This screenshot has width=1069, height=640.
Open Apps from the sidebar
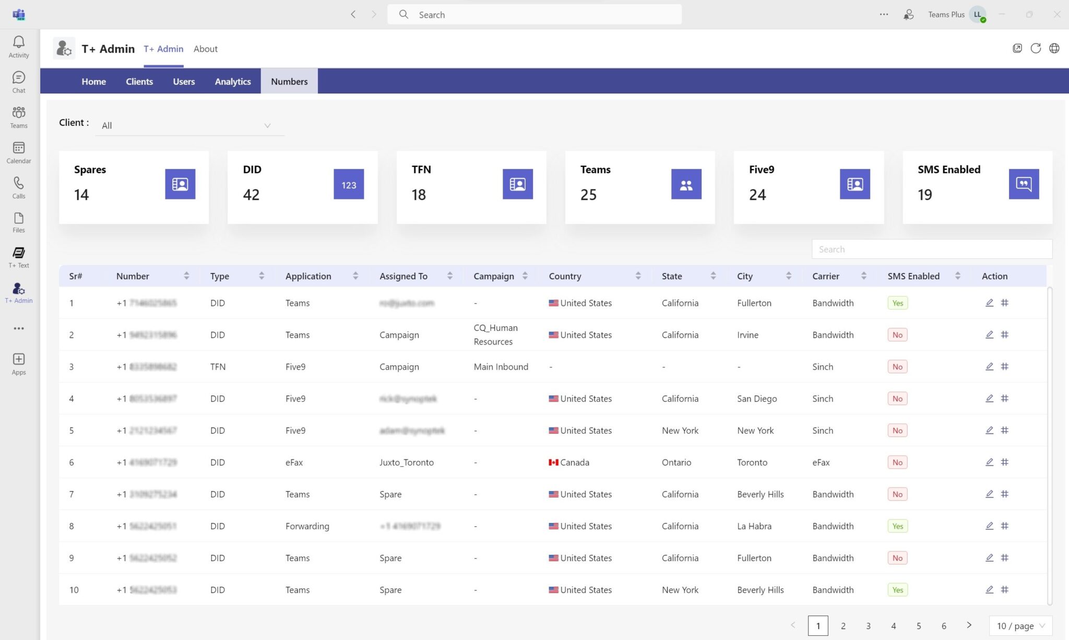(x=18, y=362)
